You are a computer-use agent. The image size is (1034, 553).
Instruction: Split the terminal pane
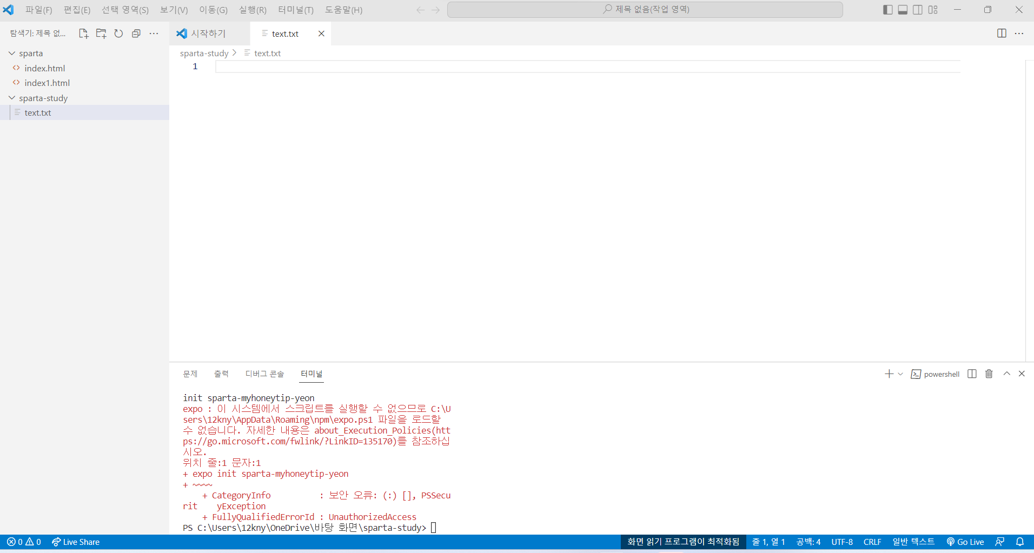(x=972, y=374)
